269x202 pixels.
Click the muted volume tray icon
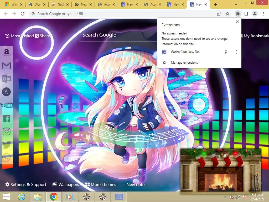tap(232, 197)
